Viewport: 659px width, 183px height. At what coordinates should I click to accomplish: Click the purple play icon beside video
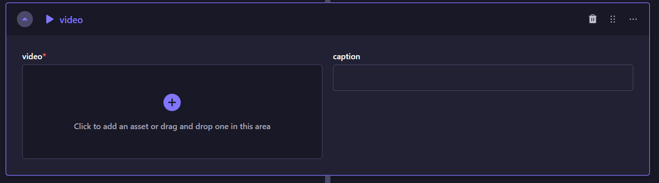tap(50, 19)
